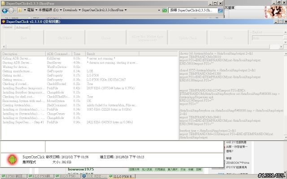
Task: Select the Checking for shell root row
Action: 70,97
